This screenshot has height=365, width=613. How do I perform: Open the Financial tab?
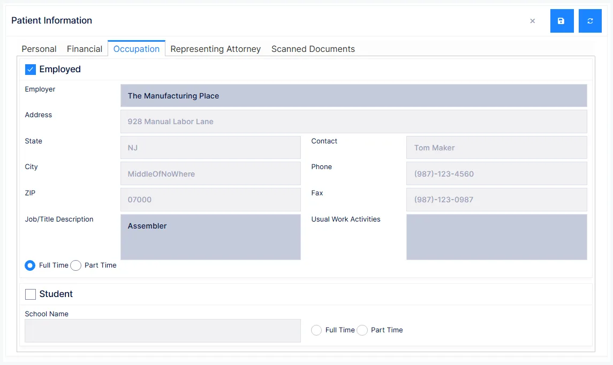pyautogui.click(x=85, y=49)
